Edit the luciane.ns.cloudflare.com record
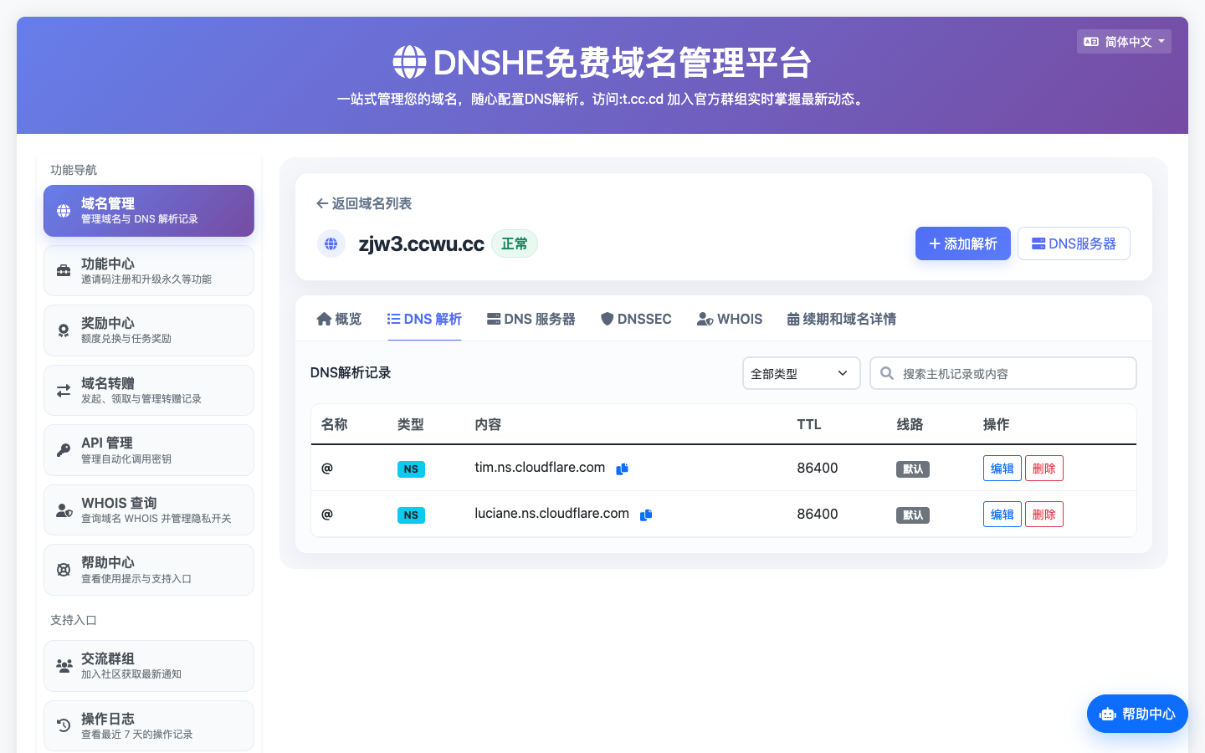This screenshot has width=1205, height=753. (1002, 515)
